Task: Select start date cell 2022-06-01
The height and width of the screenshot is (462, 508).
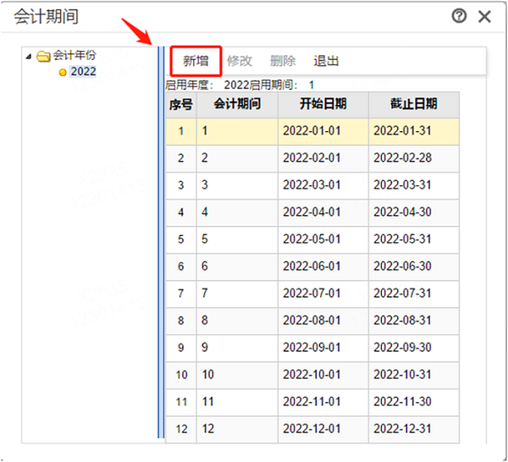Action: click(323, 267)
